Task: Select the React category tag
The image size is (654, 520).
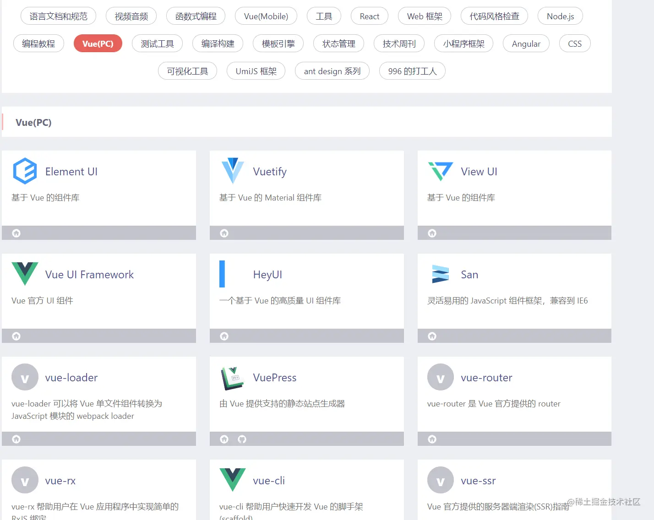Action: 370,16
